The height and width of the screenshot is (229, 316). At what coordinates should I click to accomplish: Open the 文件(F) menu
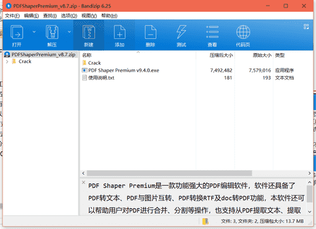tap(12, 16)
